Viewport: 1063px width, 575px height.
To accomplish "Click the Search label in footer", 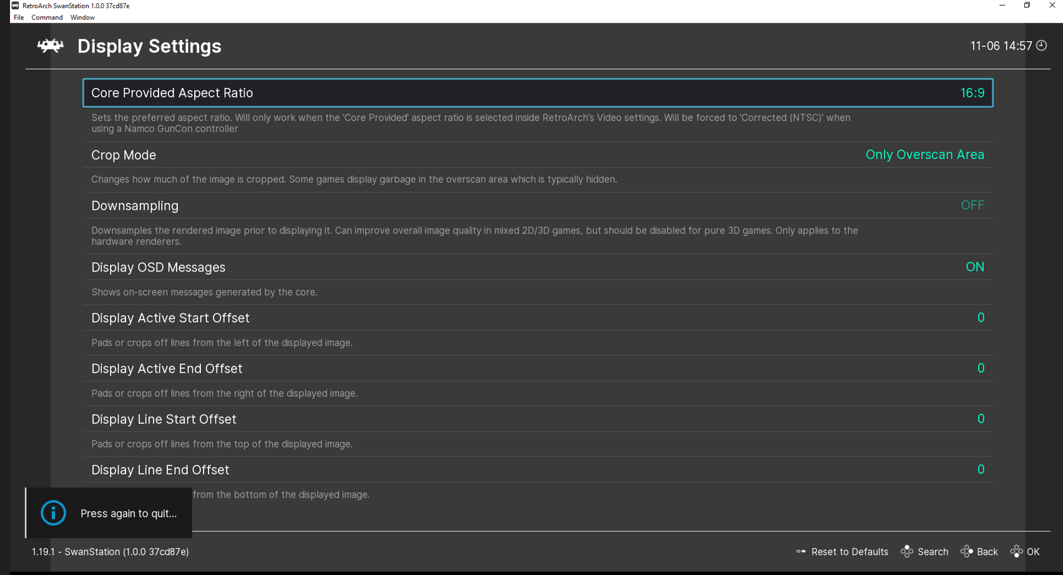I will [933, 552].
